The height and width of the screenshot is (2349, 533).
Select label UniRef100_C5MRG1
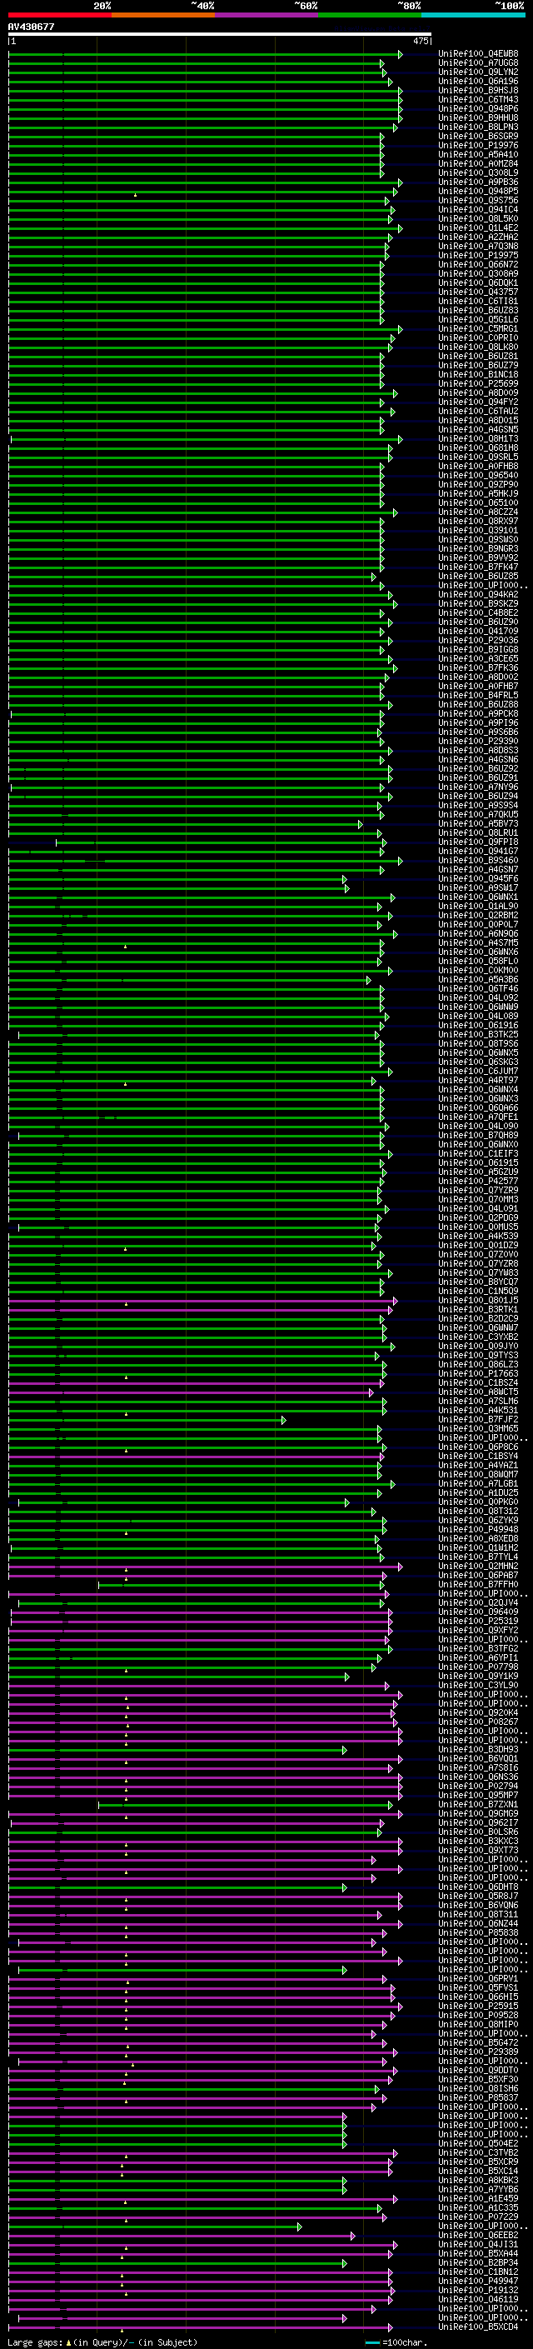click(x=478, y=329)
